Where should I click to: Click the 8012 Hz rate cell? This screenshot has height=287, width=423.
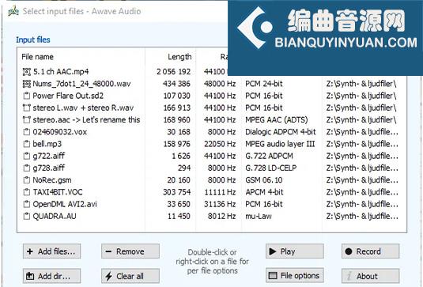pos(221,216)
